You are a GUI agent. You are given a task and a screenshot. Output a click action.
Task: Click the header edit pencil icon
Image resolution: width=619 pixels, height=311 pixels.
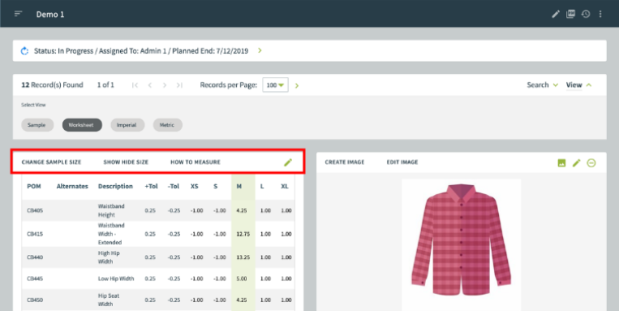coord(556,15)
